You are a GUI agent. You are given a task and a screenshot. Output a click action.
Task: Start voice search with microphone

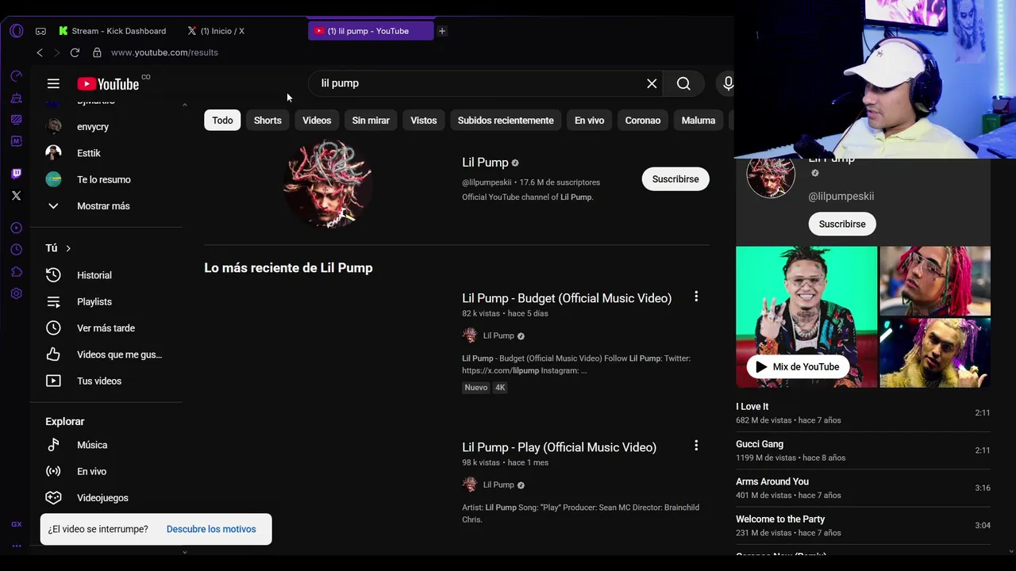[727, 83]
